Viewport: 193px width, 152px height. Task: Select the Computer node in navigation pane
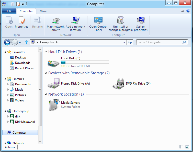pos(20,132)
